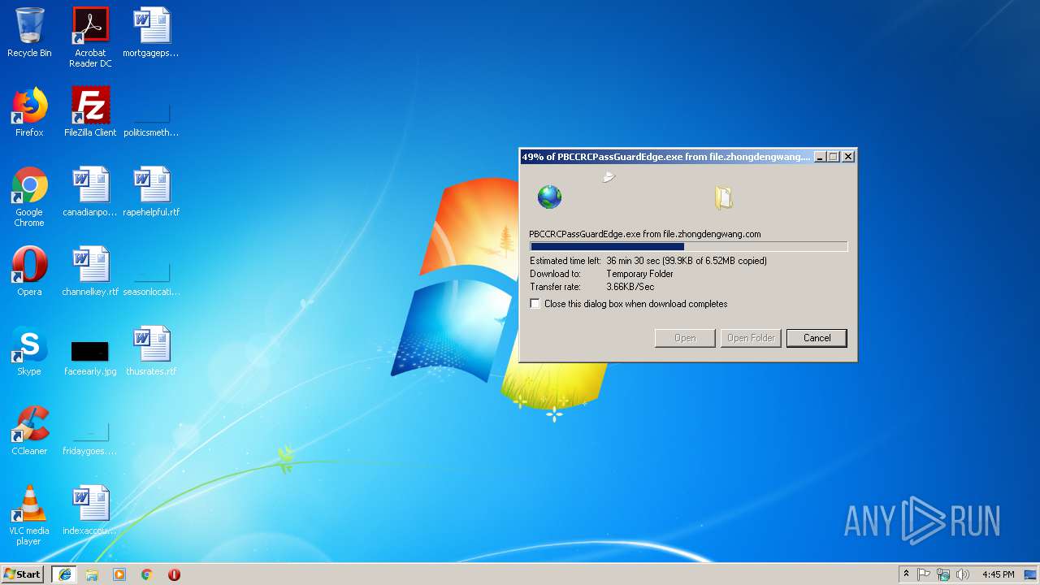Launch Skype from the desktop
The height and width of the screenshot is (585, 1040).
click(x=29, y=351)
